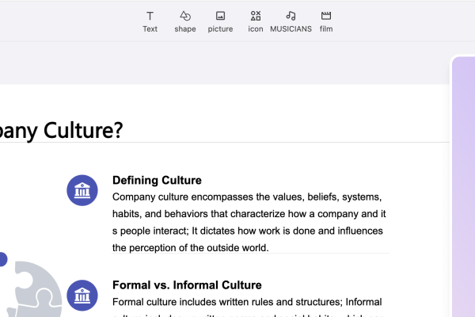Click the purple side panel on right
Screen dimensions: 475x317
click(x=463, y=190)
